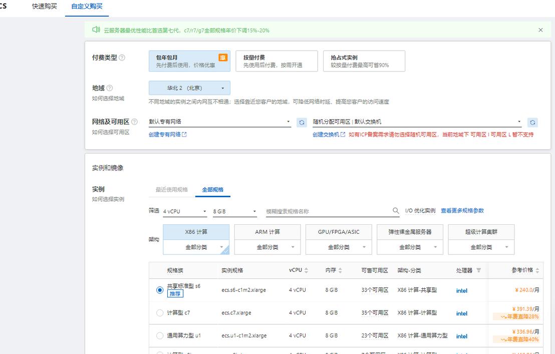Open the 创建专有网络 link
The image size is (555, 354).
[x=165, y=134]
